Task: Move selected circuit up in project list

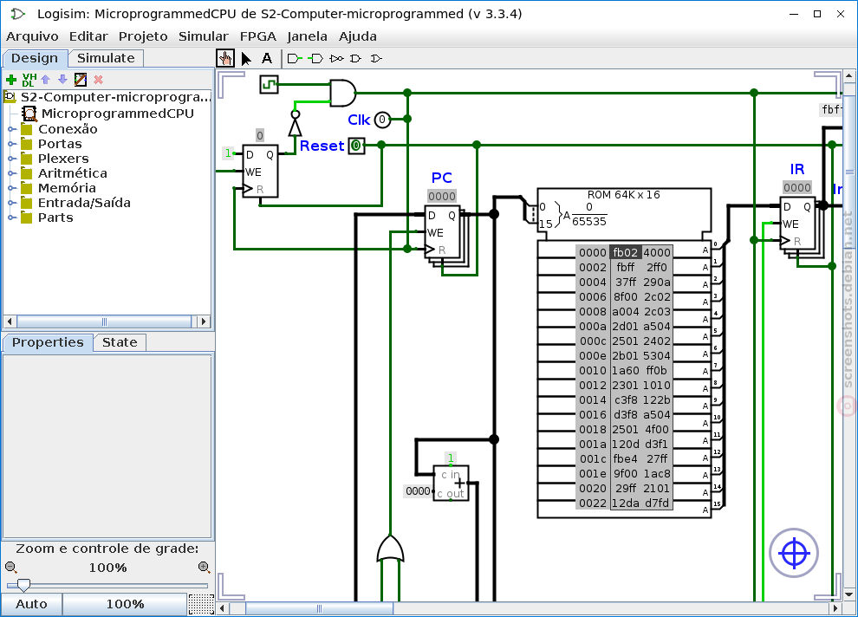Action: pos(46,80)
